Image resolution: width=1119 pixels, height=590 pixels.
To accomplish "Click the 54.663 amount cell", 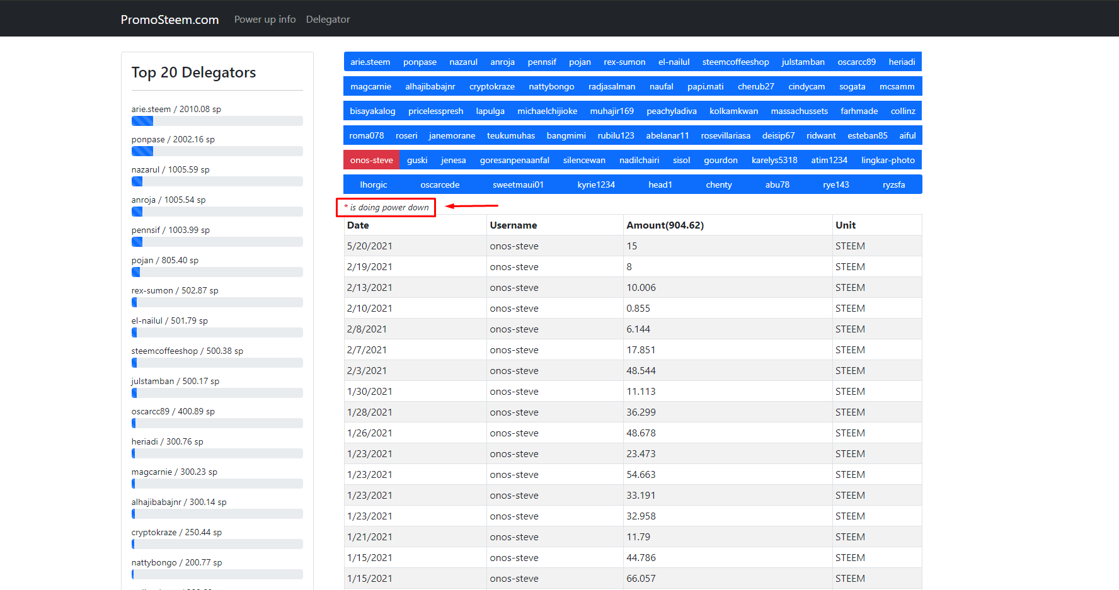I will (728, 475).
